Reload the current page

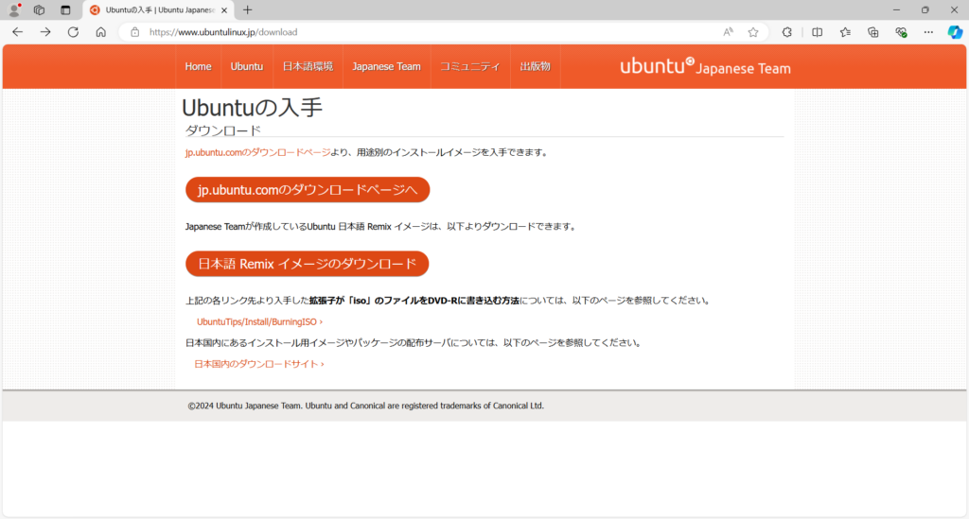[x=73, y=32]
